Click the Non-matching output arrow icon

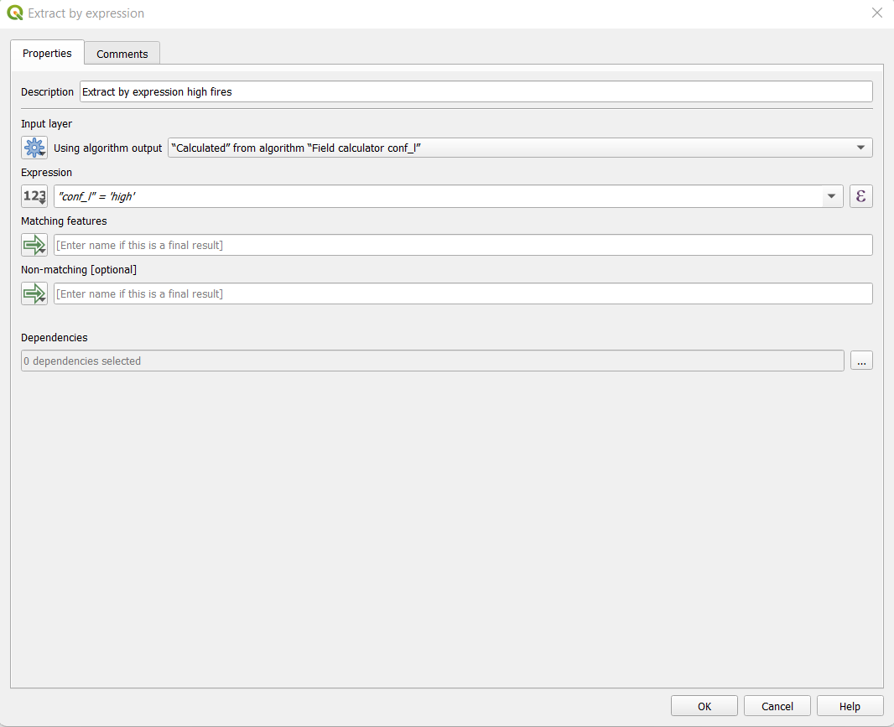pos(34,293)
